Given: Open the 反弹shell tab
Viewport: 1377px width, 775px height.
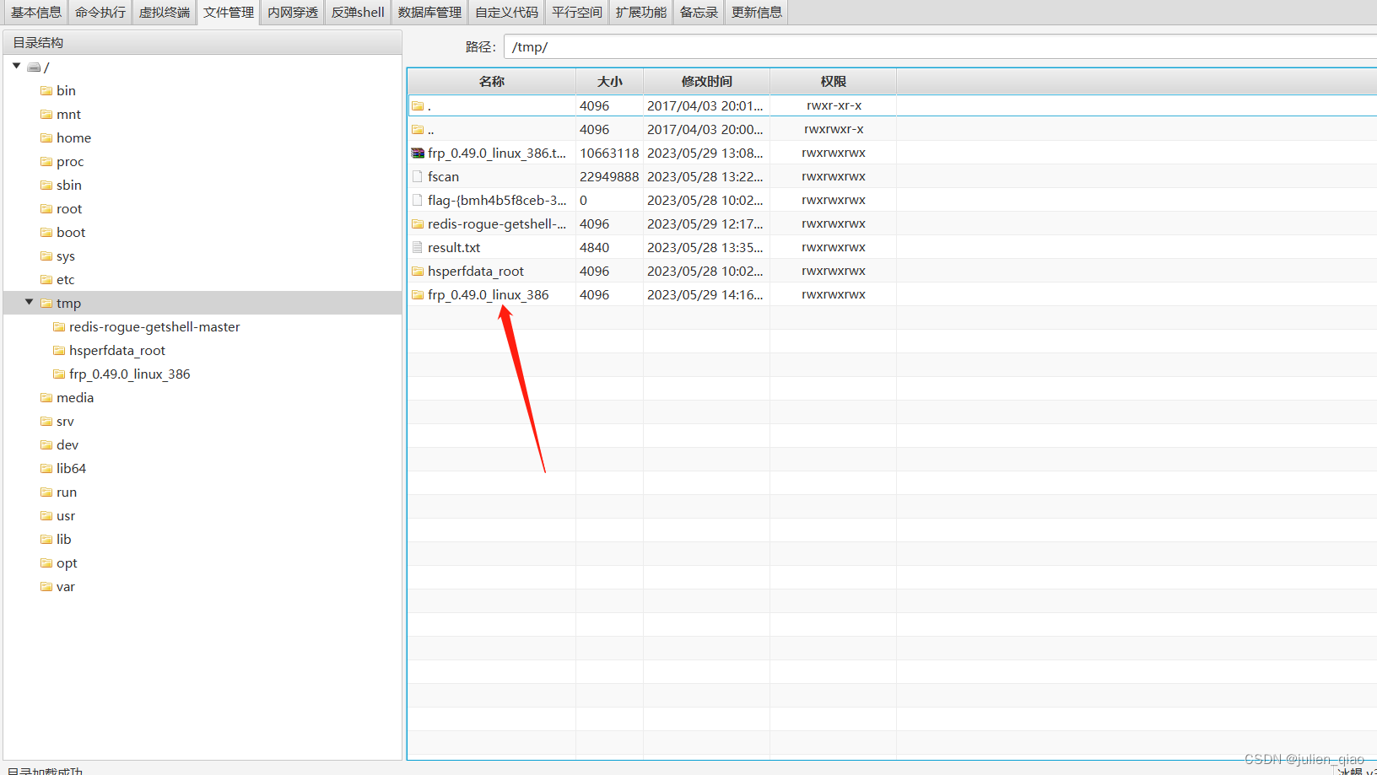Looking at the screenshot, I should [x=358, y=12].
